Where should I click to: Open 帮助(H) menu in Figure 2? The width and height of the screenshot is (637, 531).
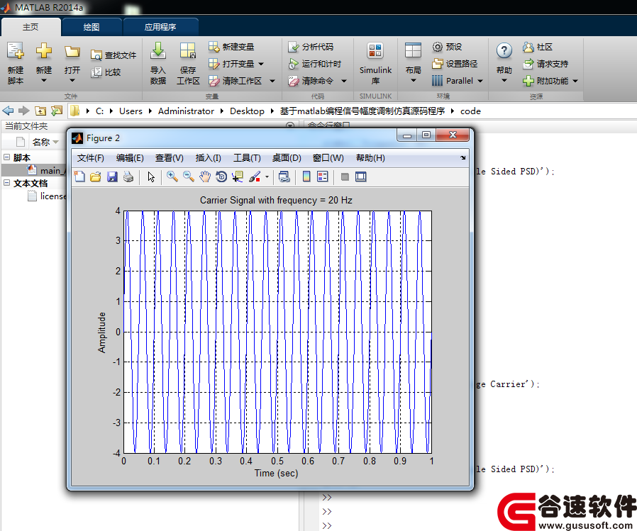pyautogui.click(x=370, y=157)
